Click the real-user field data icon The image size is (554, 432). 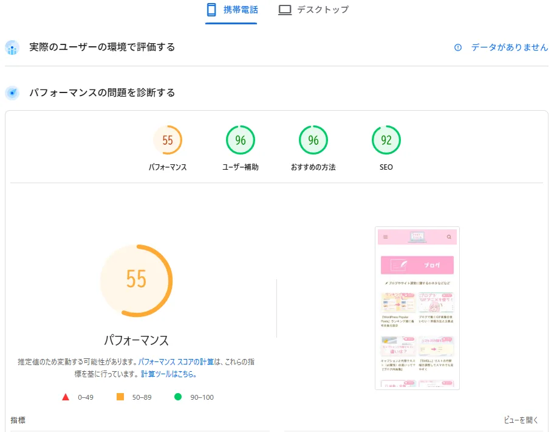[12, 47]
